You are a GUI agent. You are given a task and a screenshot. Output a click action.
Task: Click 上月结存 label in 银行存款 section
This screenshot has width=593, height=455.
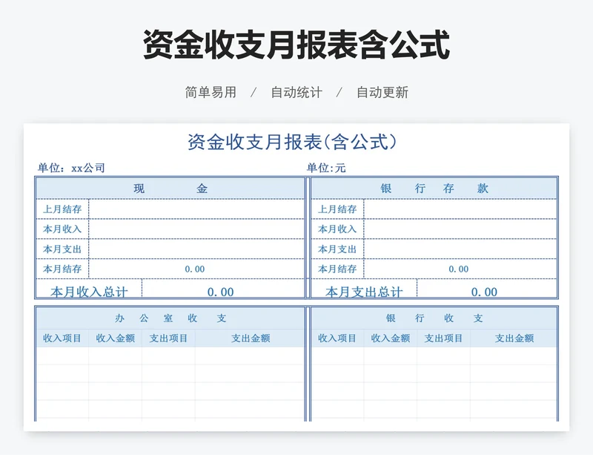click(337, 209)
